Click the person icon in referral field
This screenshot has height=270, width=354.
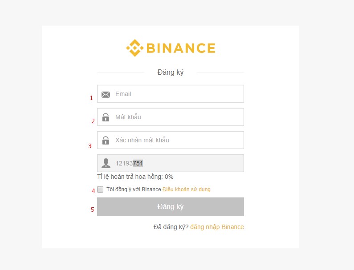(x=106, y=163)
